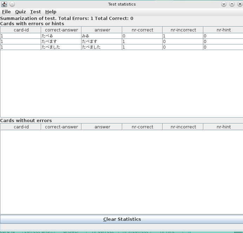Select the wrong answer cell みる
The image size is (243, 233).
(102, 36)
